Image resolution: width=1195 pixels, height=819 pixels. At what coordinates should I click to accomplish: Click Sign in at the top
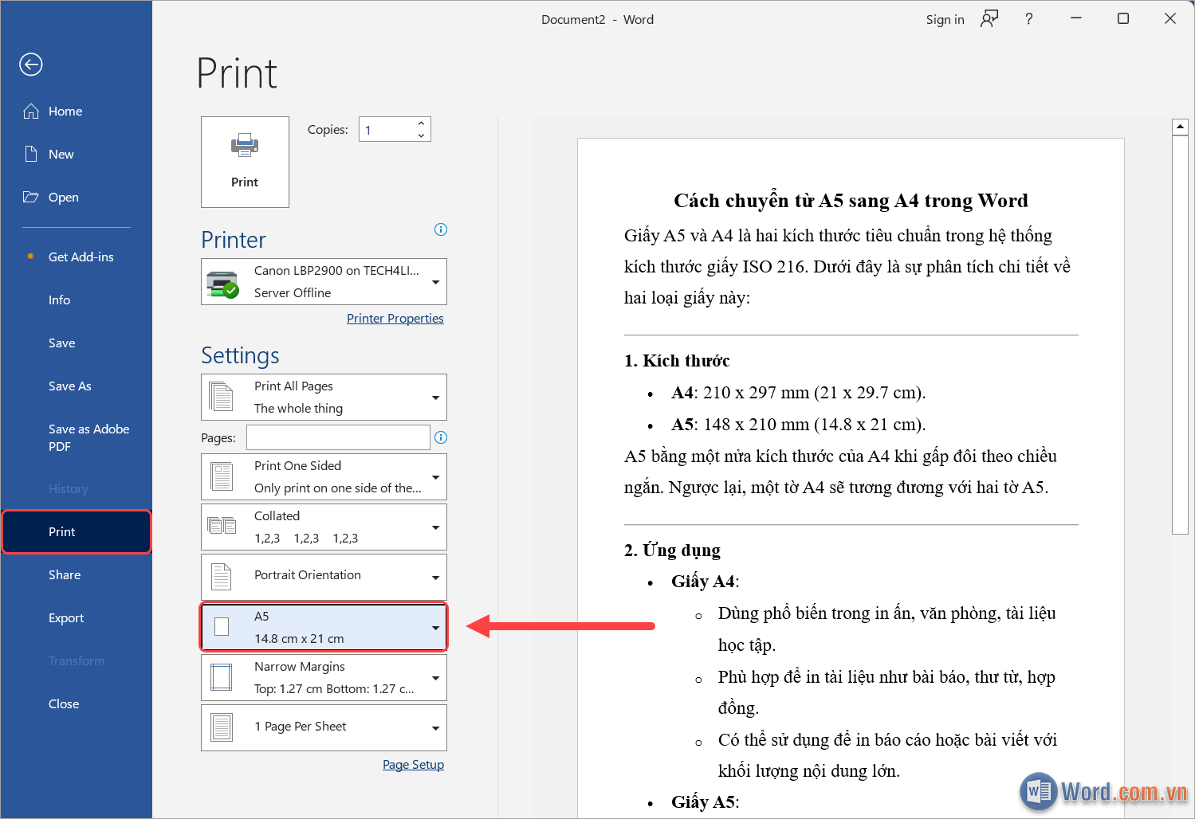[x=945, y=19]
